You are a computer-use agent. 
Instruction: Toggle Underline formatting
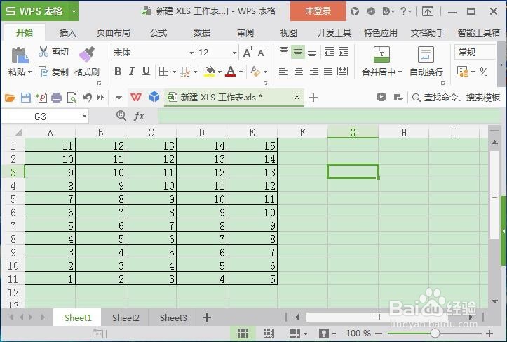click(146, 71)
